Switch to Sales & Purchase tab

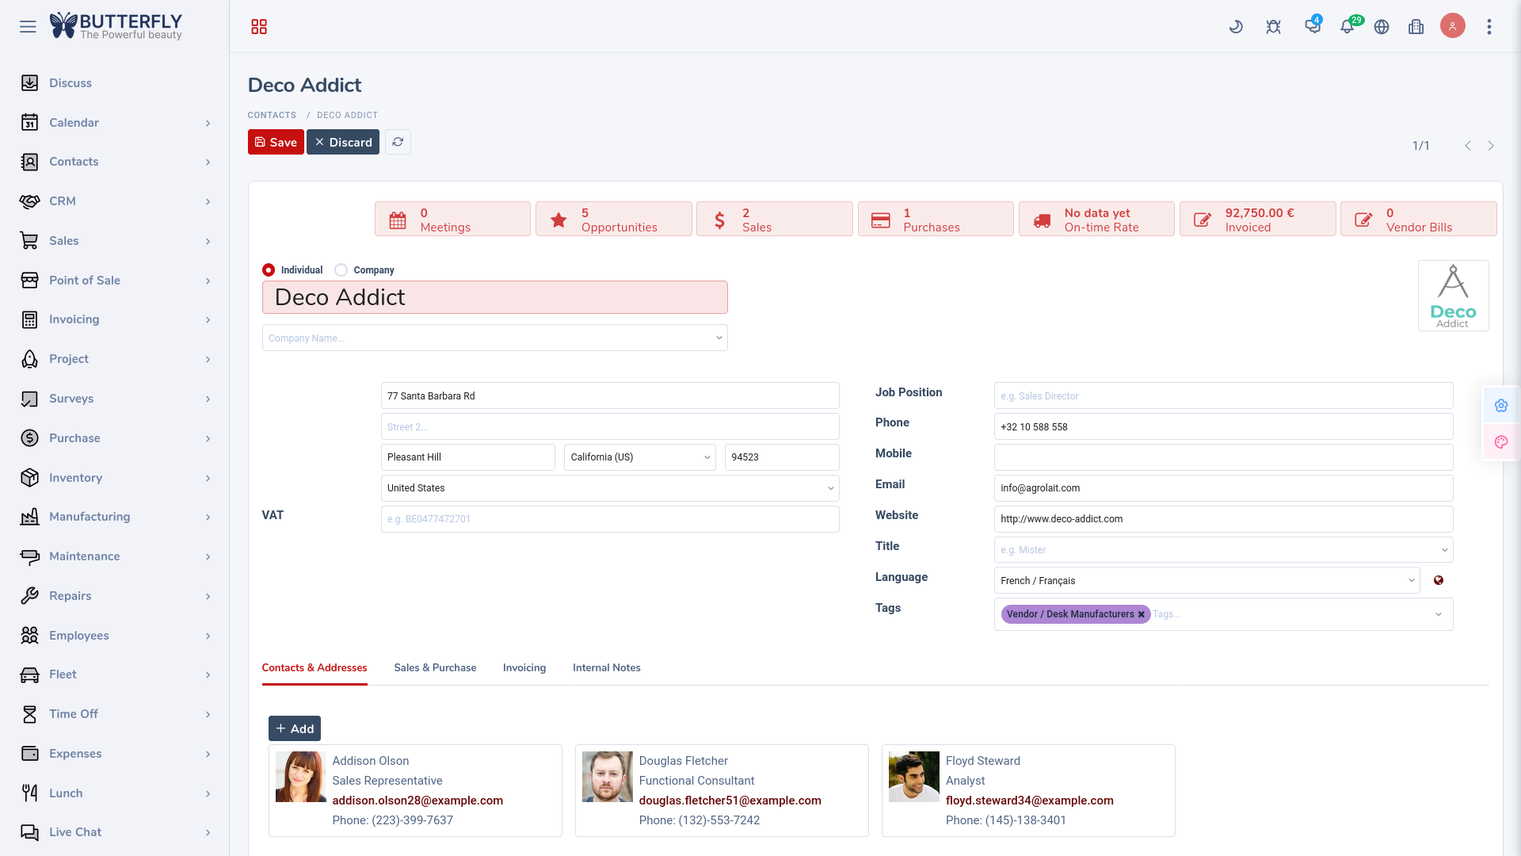coord(435,668)
